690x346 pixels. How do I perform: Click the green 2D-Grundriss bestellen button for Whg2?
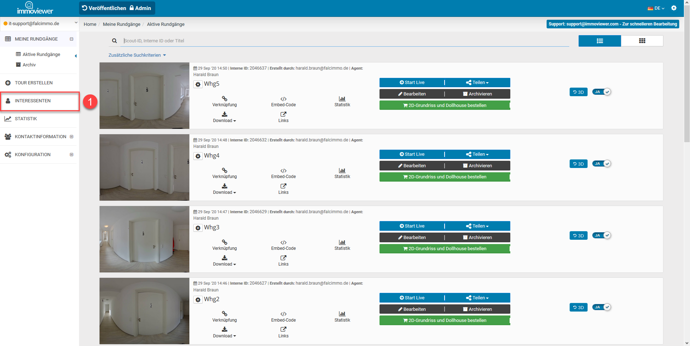445,321
